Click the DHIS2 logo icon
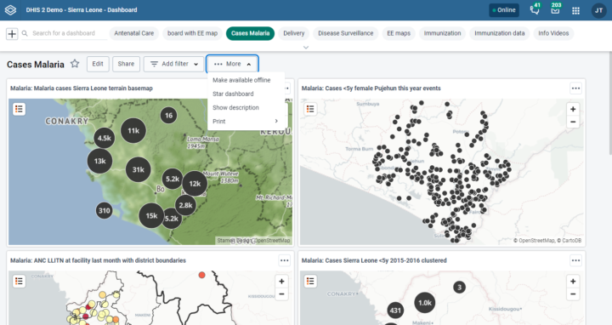 click(10, 10)
